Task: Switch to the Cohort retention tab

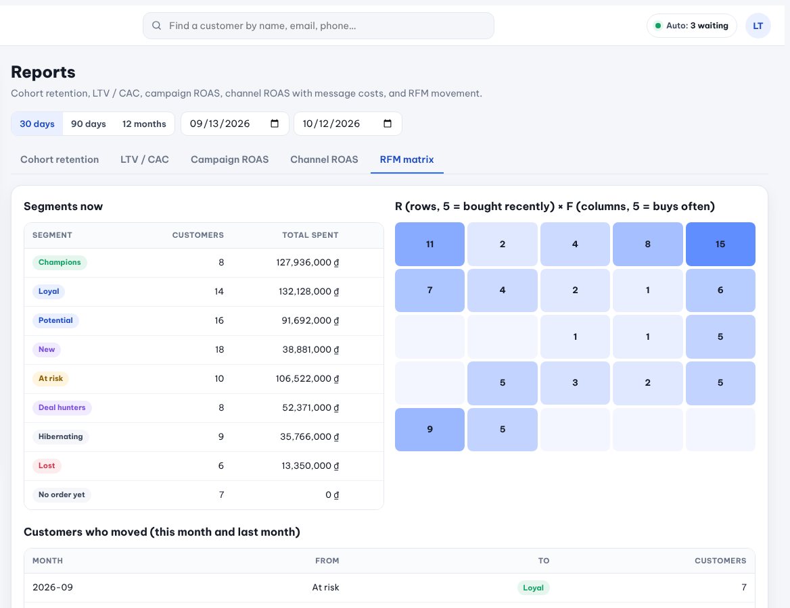Action: (60, 159)
